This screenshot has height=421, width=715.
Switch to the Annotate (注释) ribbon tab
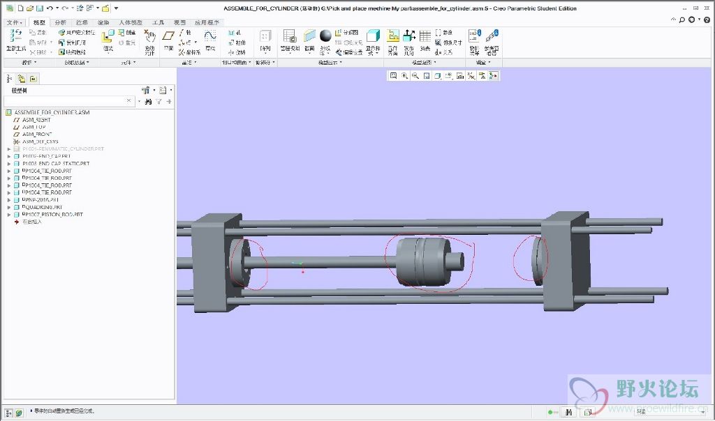pos(82,22)
